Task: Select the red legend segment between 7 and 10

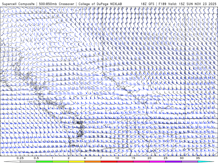Action: click(x=109, y=162)
